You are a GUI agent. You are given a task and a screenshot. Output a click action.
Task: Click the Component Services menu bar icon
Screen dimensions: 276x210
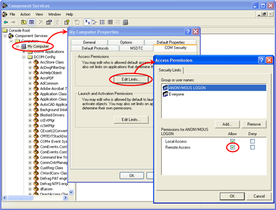(x=4, y=14)
